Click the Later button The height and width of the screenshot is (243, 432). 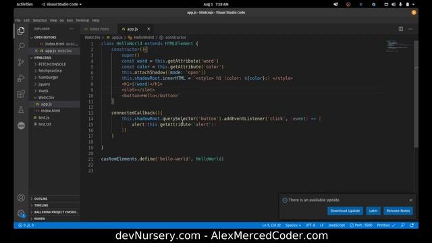pos(373,211)
